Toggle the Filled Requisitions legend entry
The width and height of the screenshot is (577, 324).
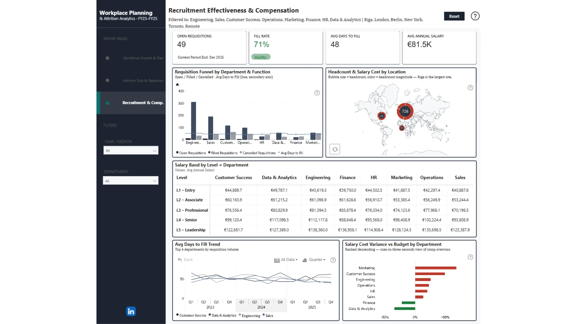[x=223, y=153]
